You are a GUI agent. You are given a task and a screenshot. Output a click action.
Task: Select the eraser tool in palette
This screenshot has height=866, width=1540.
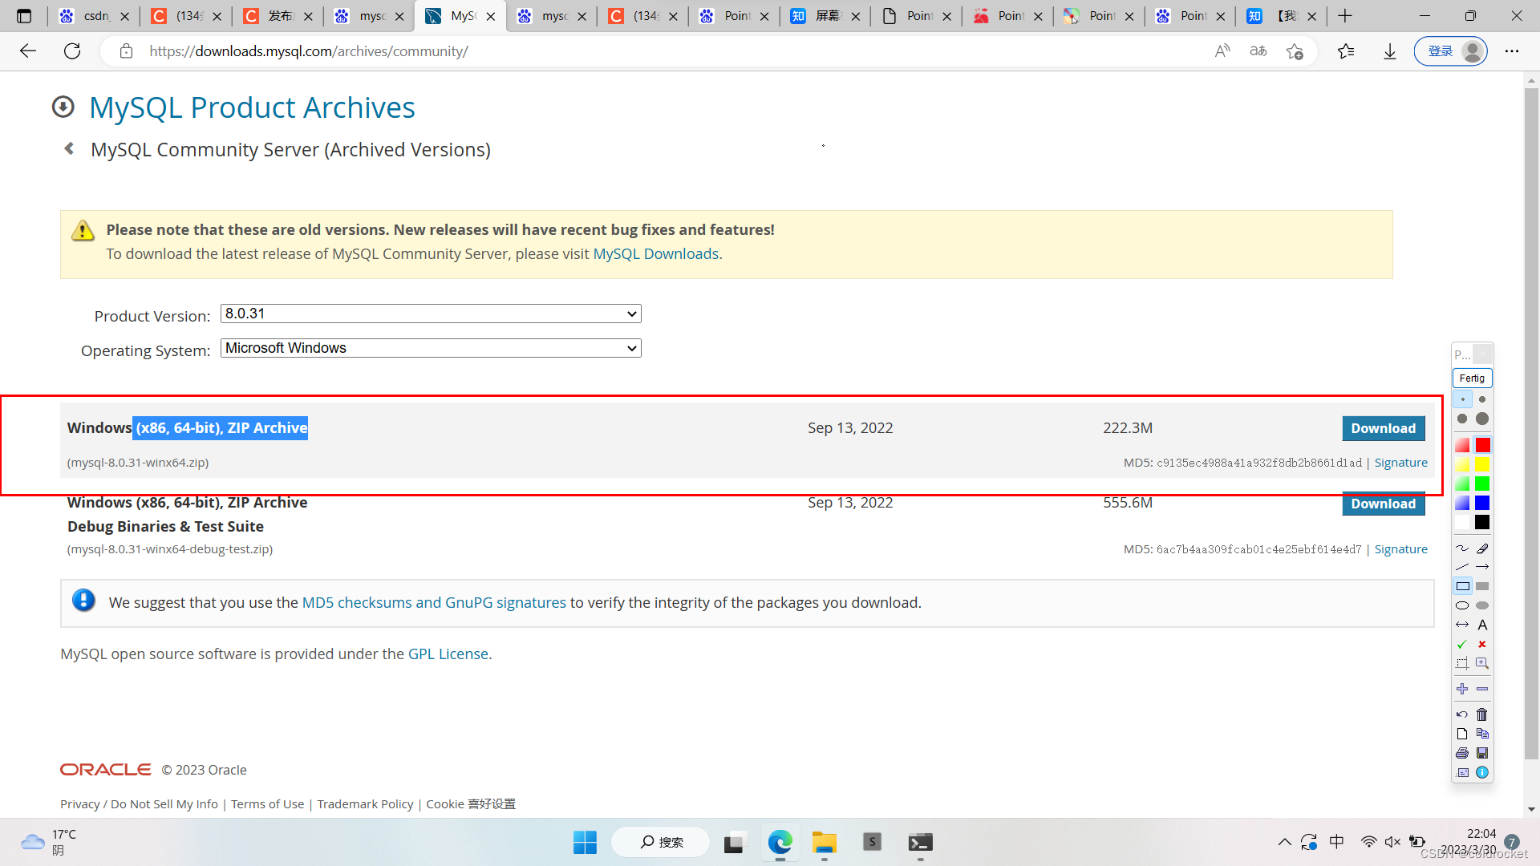[1482, 548]
